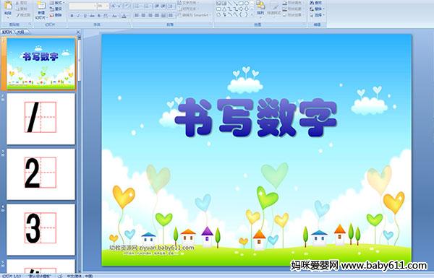Select the oval shape in shapes gallery
Screen dimensions: 434x278
[x=247, y=3]
